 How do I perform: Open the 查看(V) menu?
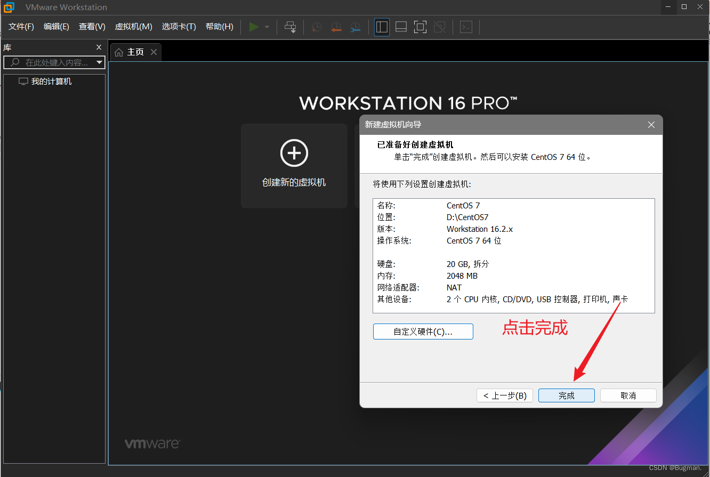(92, 27)
